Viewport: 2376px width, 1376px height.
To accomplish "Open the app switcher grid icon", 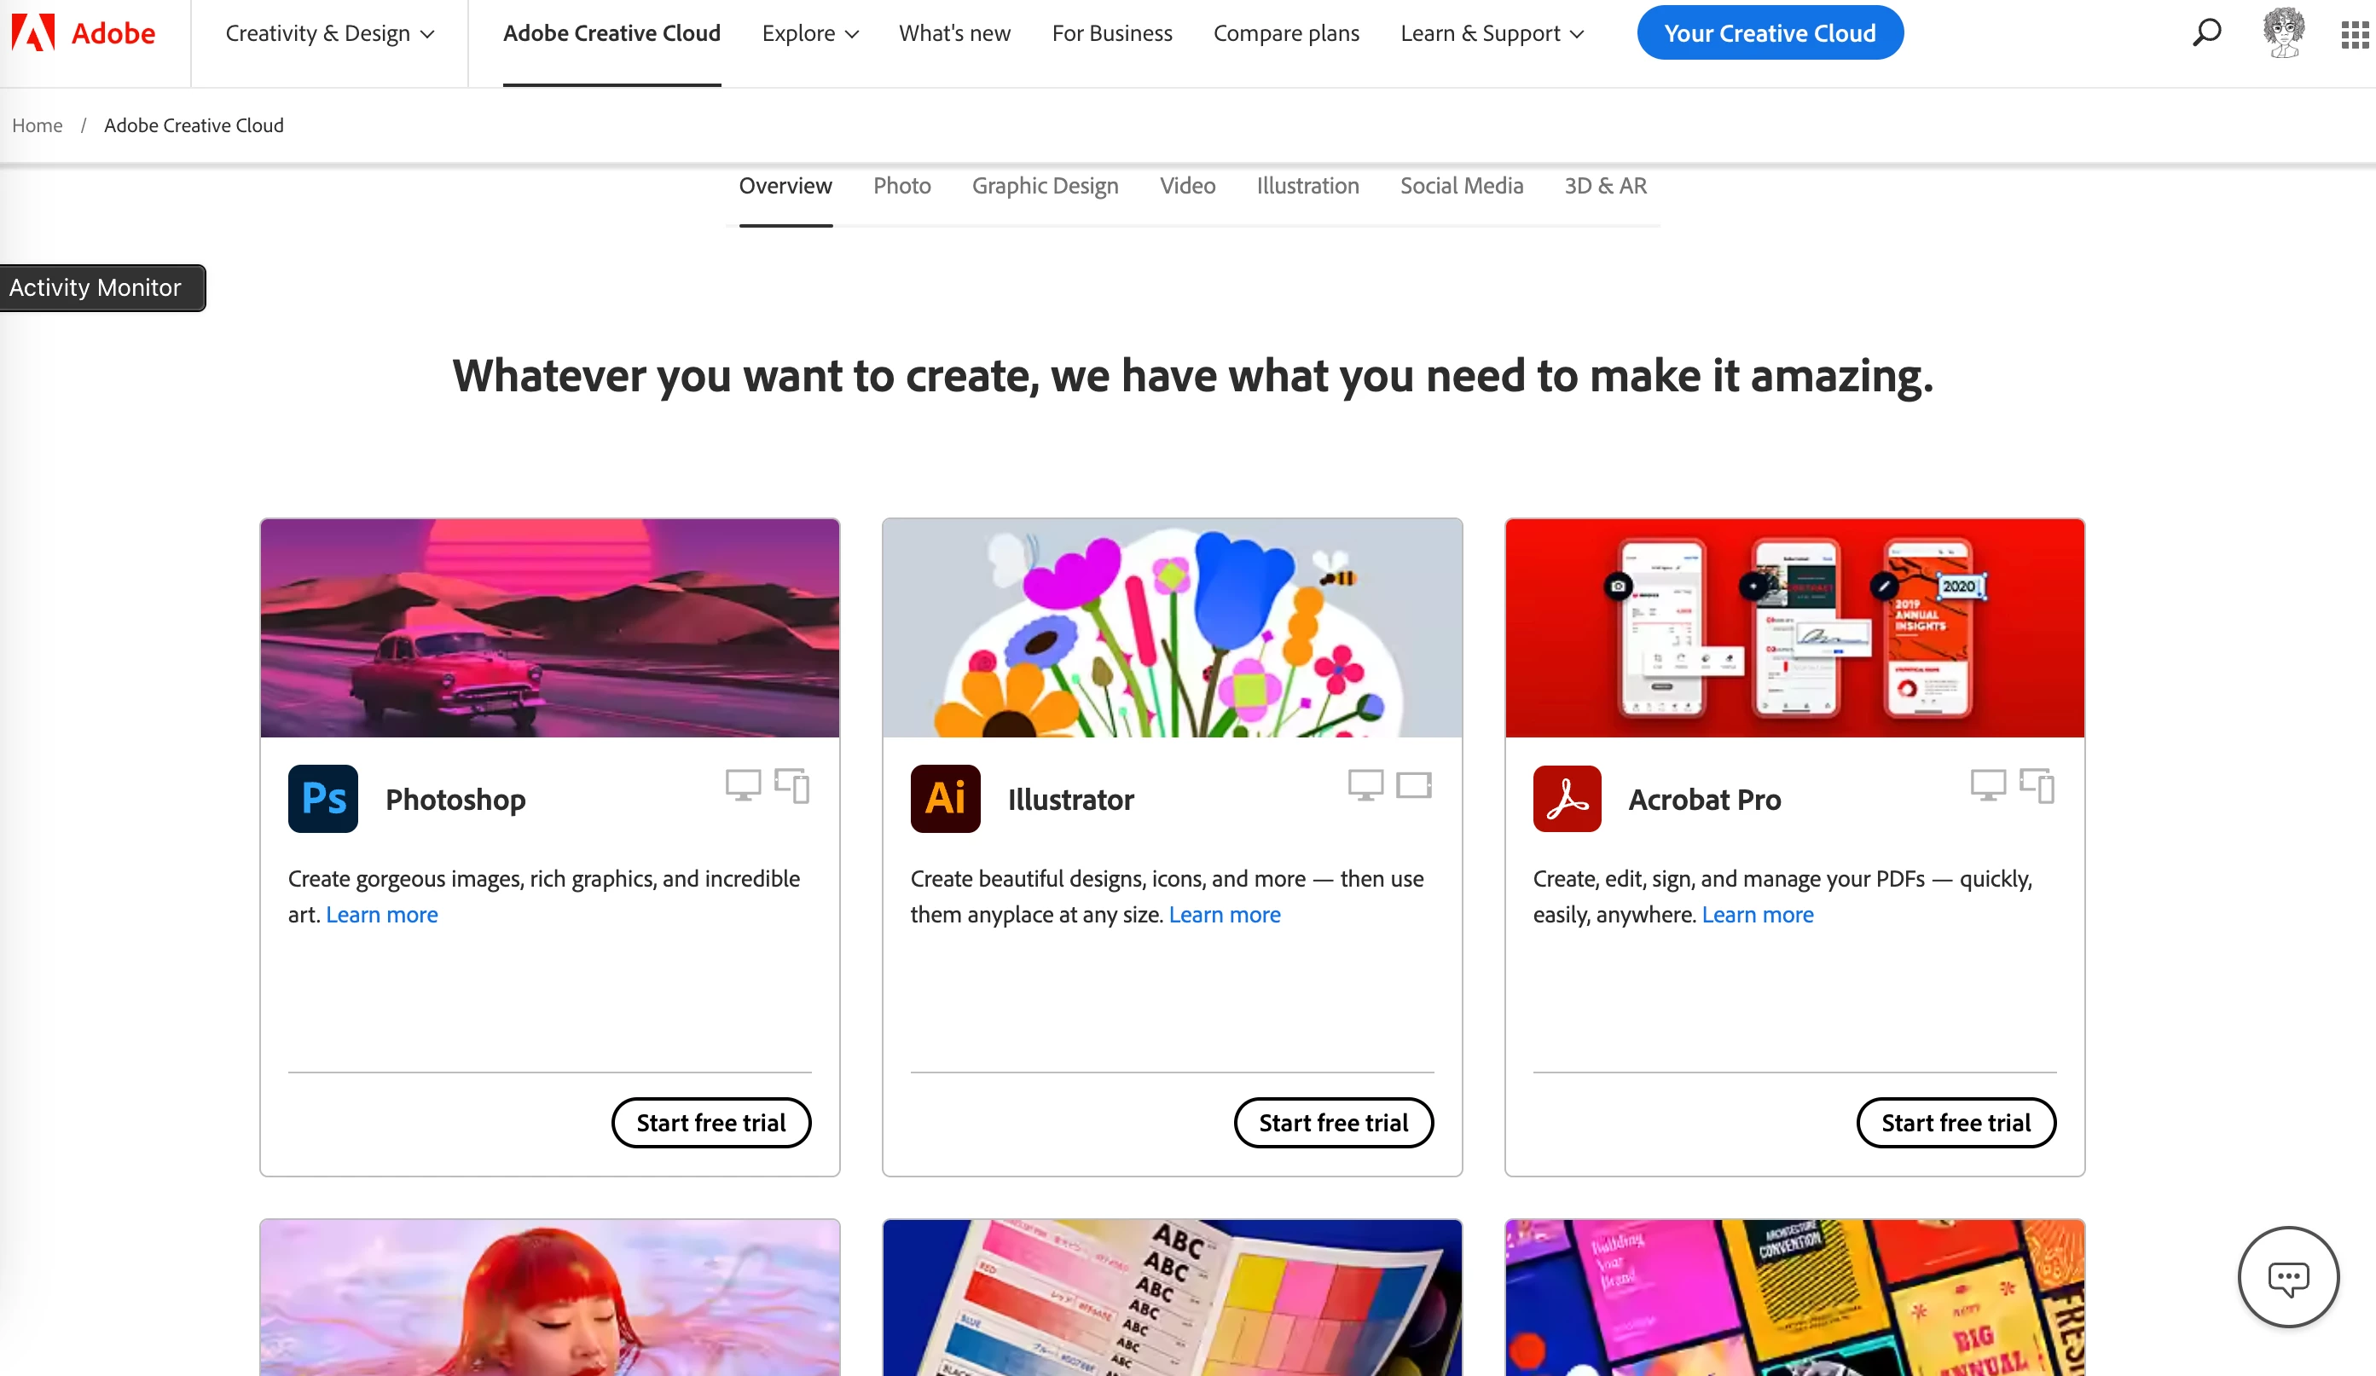I will pyautogui.click(x=2355, y=34).
